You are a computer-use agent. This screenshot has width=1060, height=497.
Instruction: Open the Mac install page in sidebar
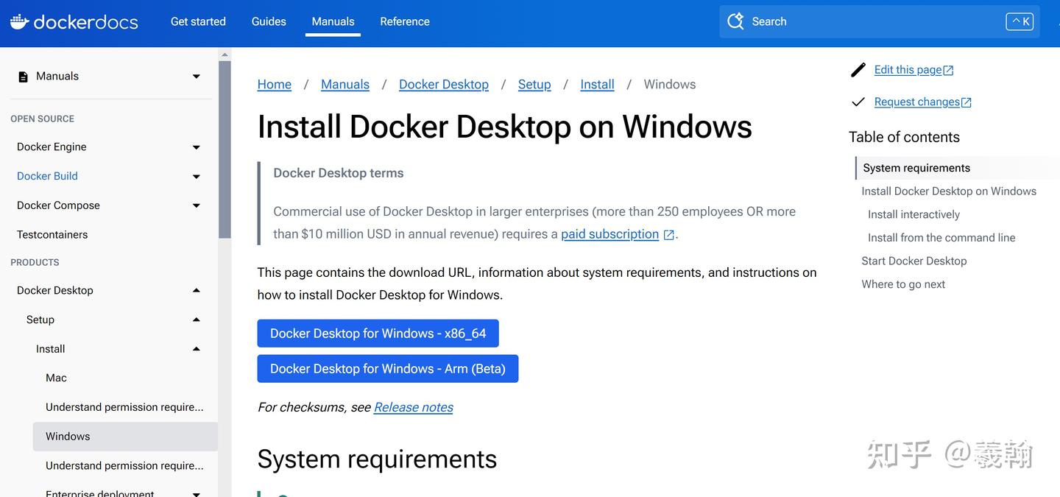point(56,378)
